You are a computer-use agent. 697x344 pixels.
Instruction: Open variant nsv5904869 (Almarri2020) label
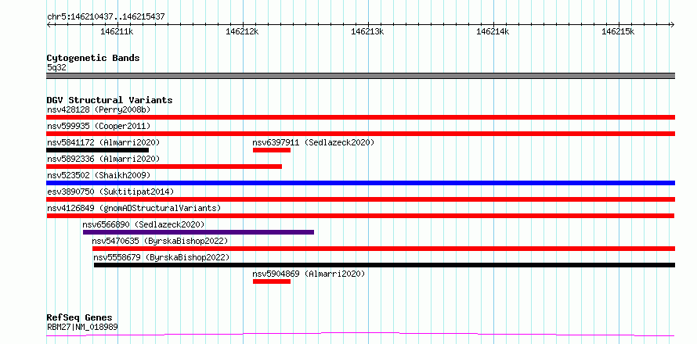pyautogui.click(x=309, y=274)
